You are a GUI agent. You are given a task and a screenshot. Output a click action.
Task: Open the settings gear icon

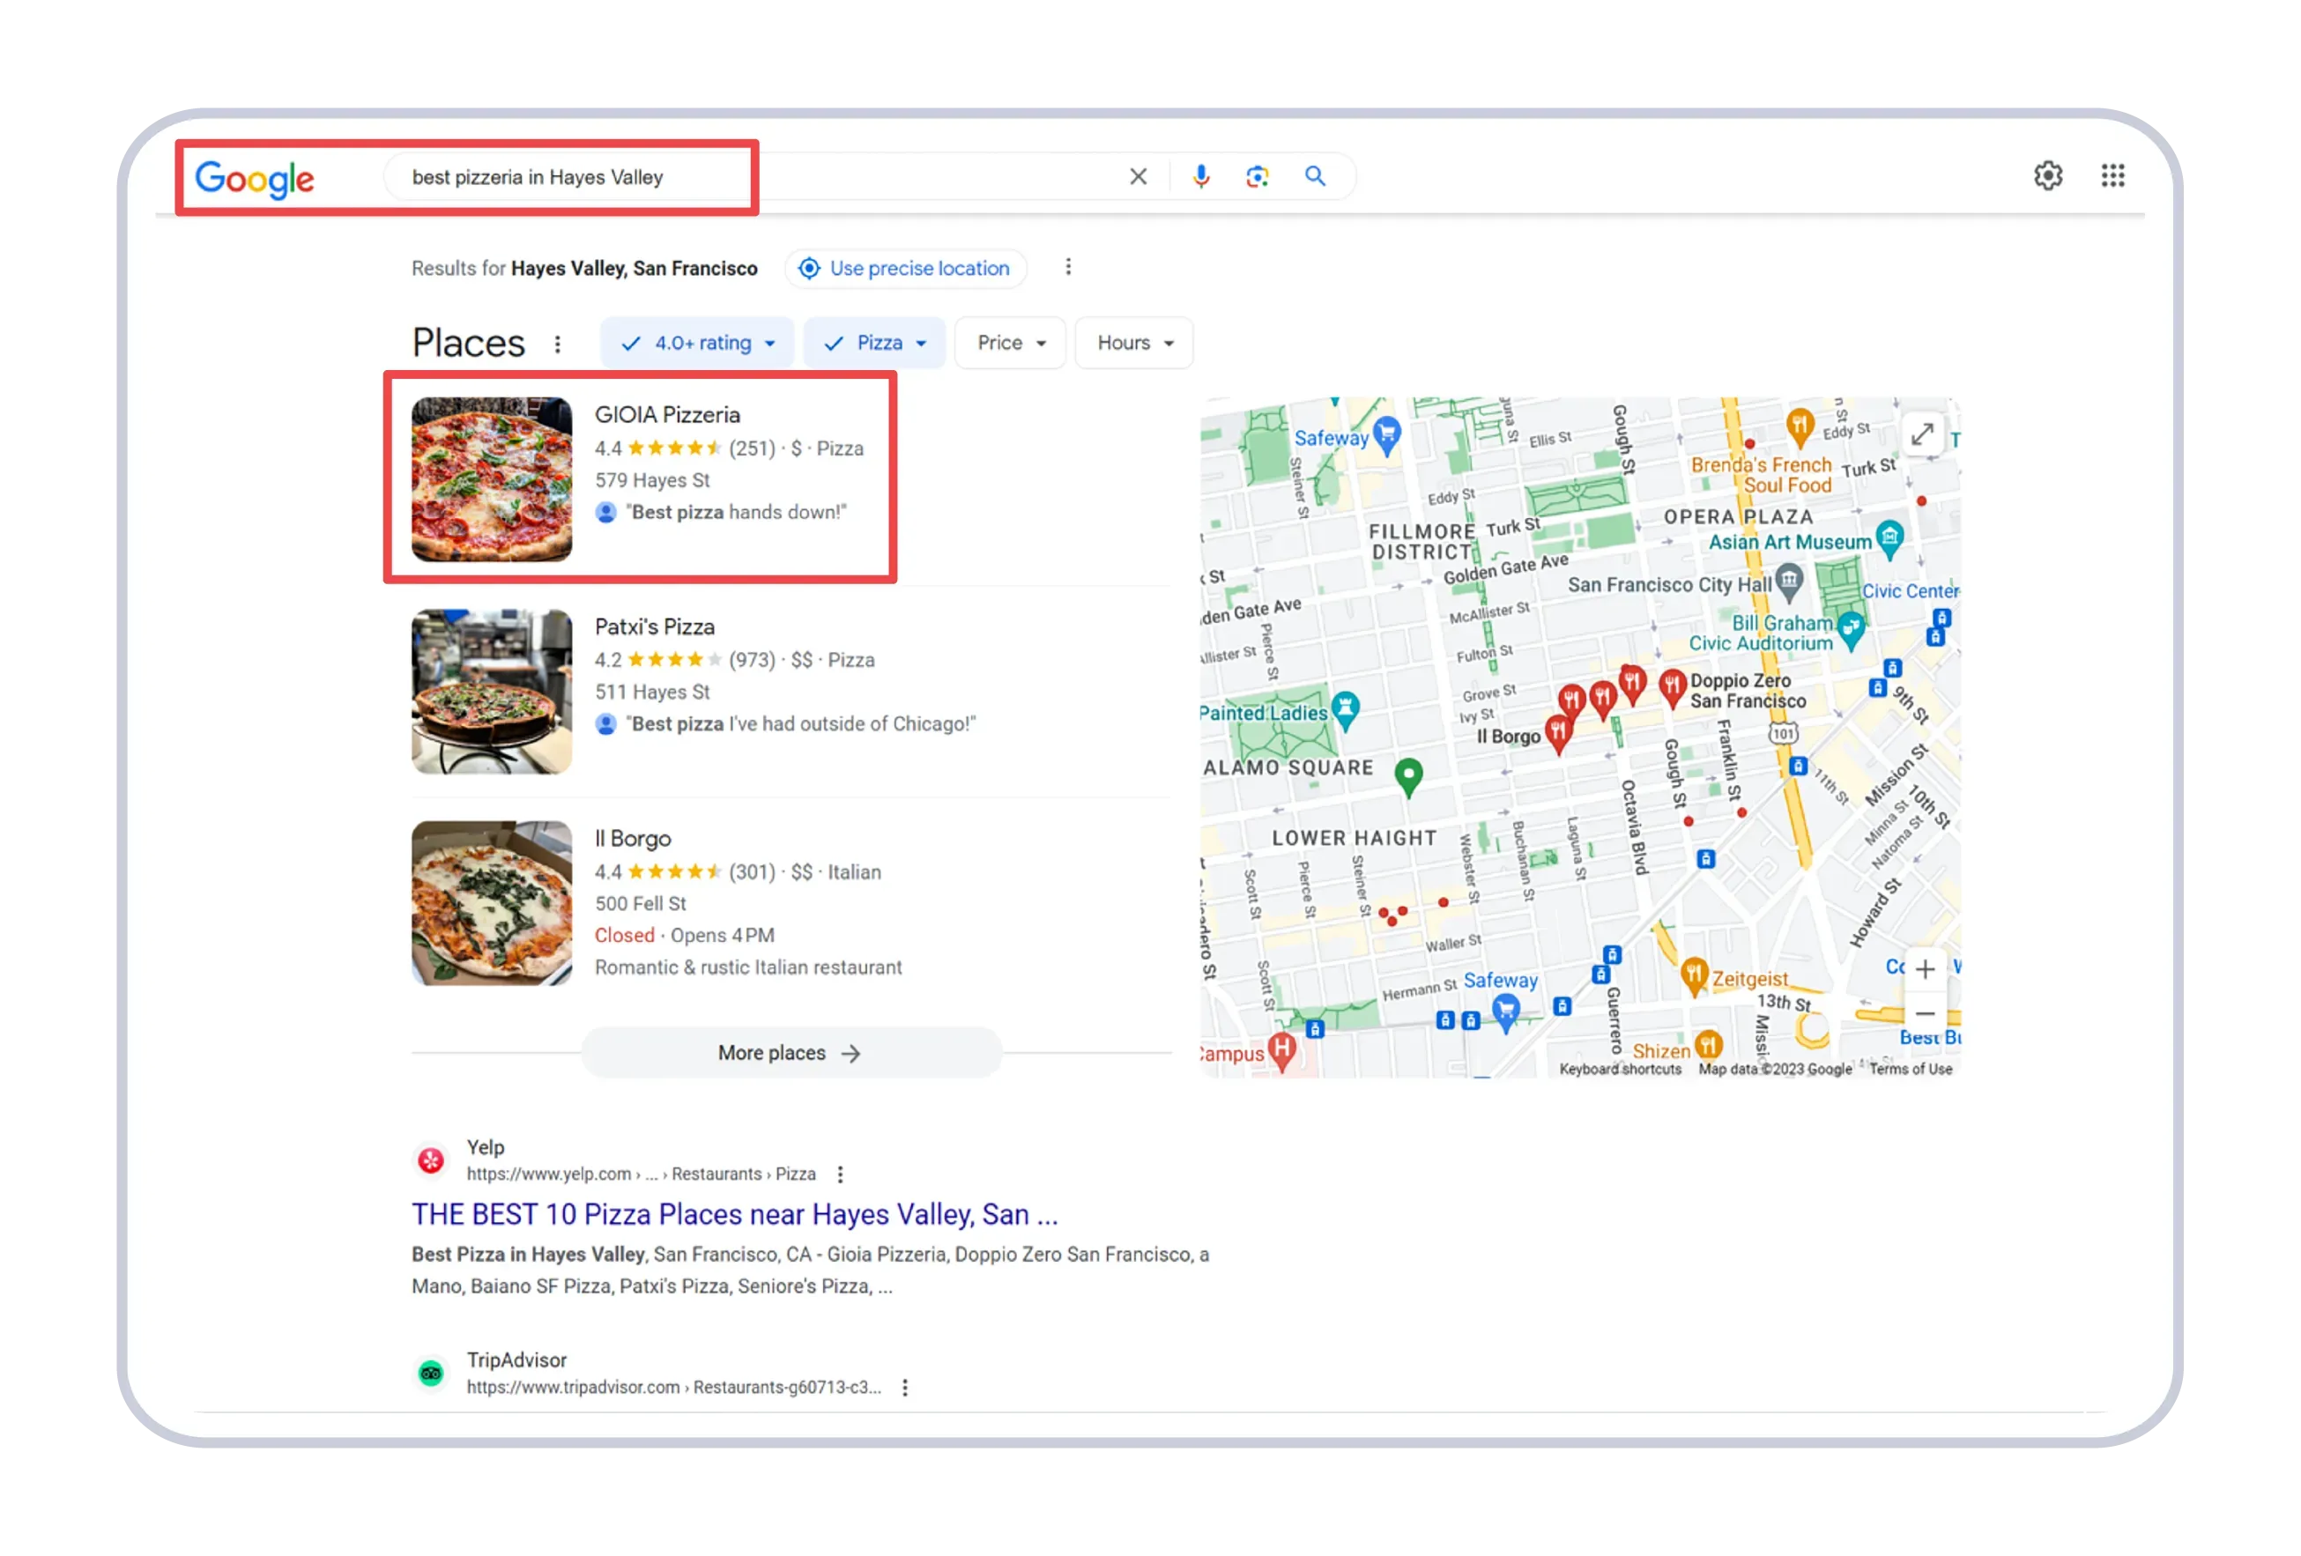pyautogui.click(x=2047, y=175)
